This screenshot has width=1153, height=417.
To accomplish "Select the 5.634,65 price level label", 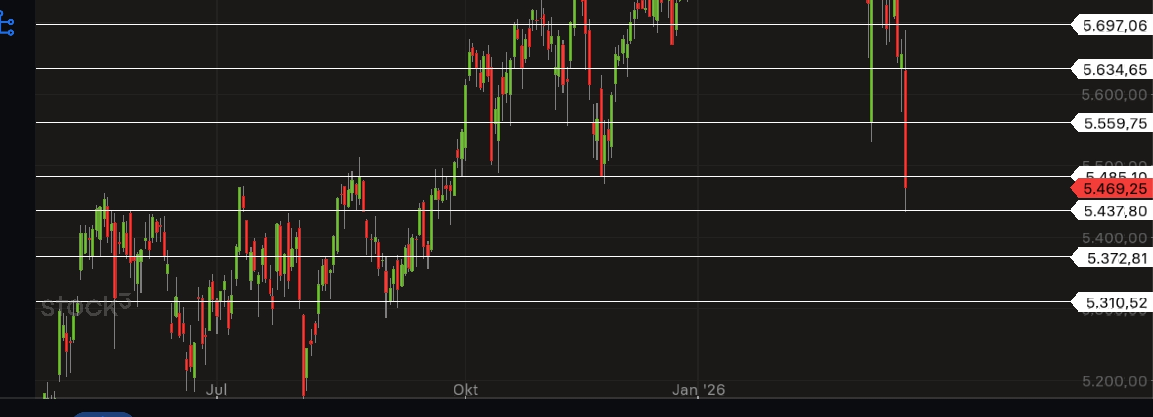I will click(1112, 69).
